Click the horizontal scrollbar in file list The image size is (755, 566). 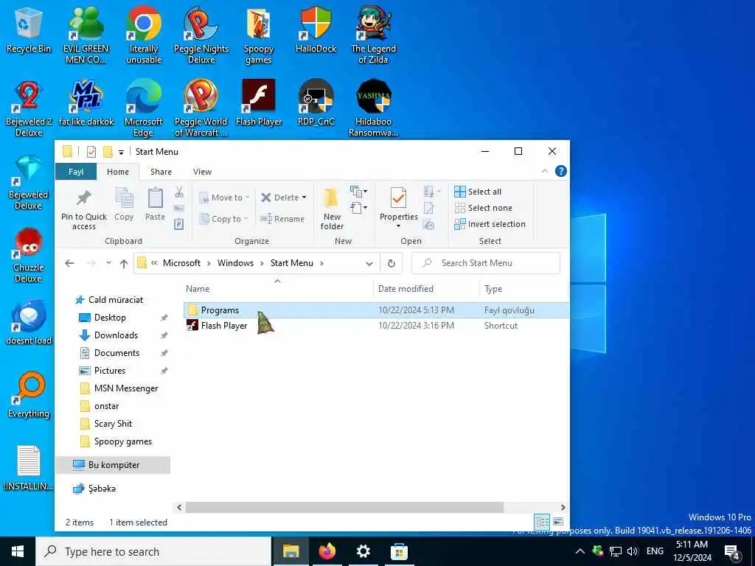[344, 507]
